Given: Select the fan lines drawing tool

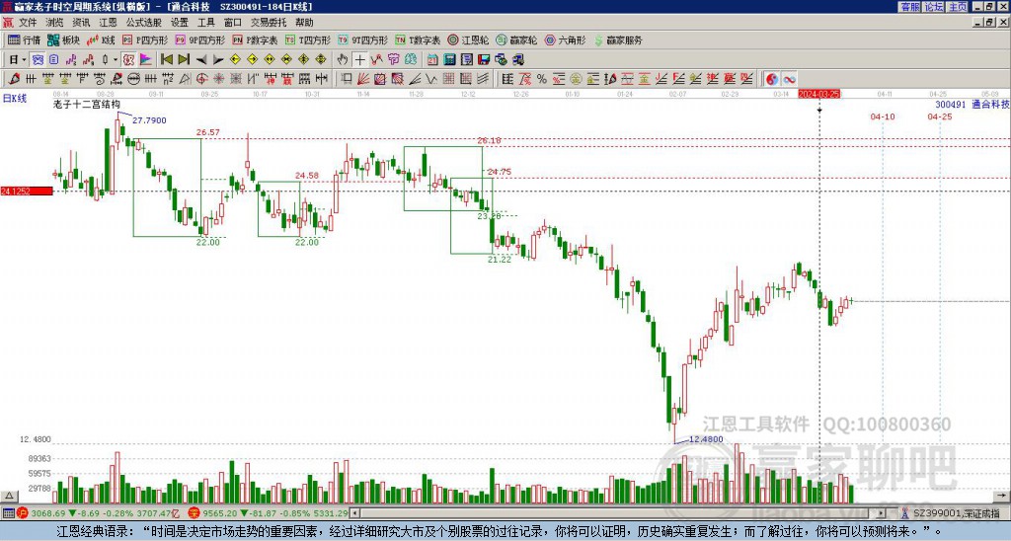Looking at the screenshot, I should click(363, 79).
